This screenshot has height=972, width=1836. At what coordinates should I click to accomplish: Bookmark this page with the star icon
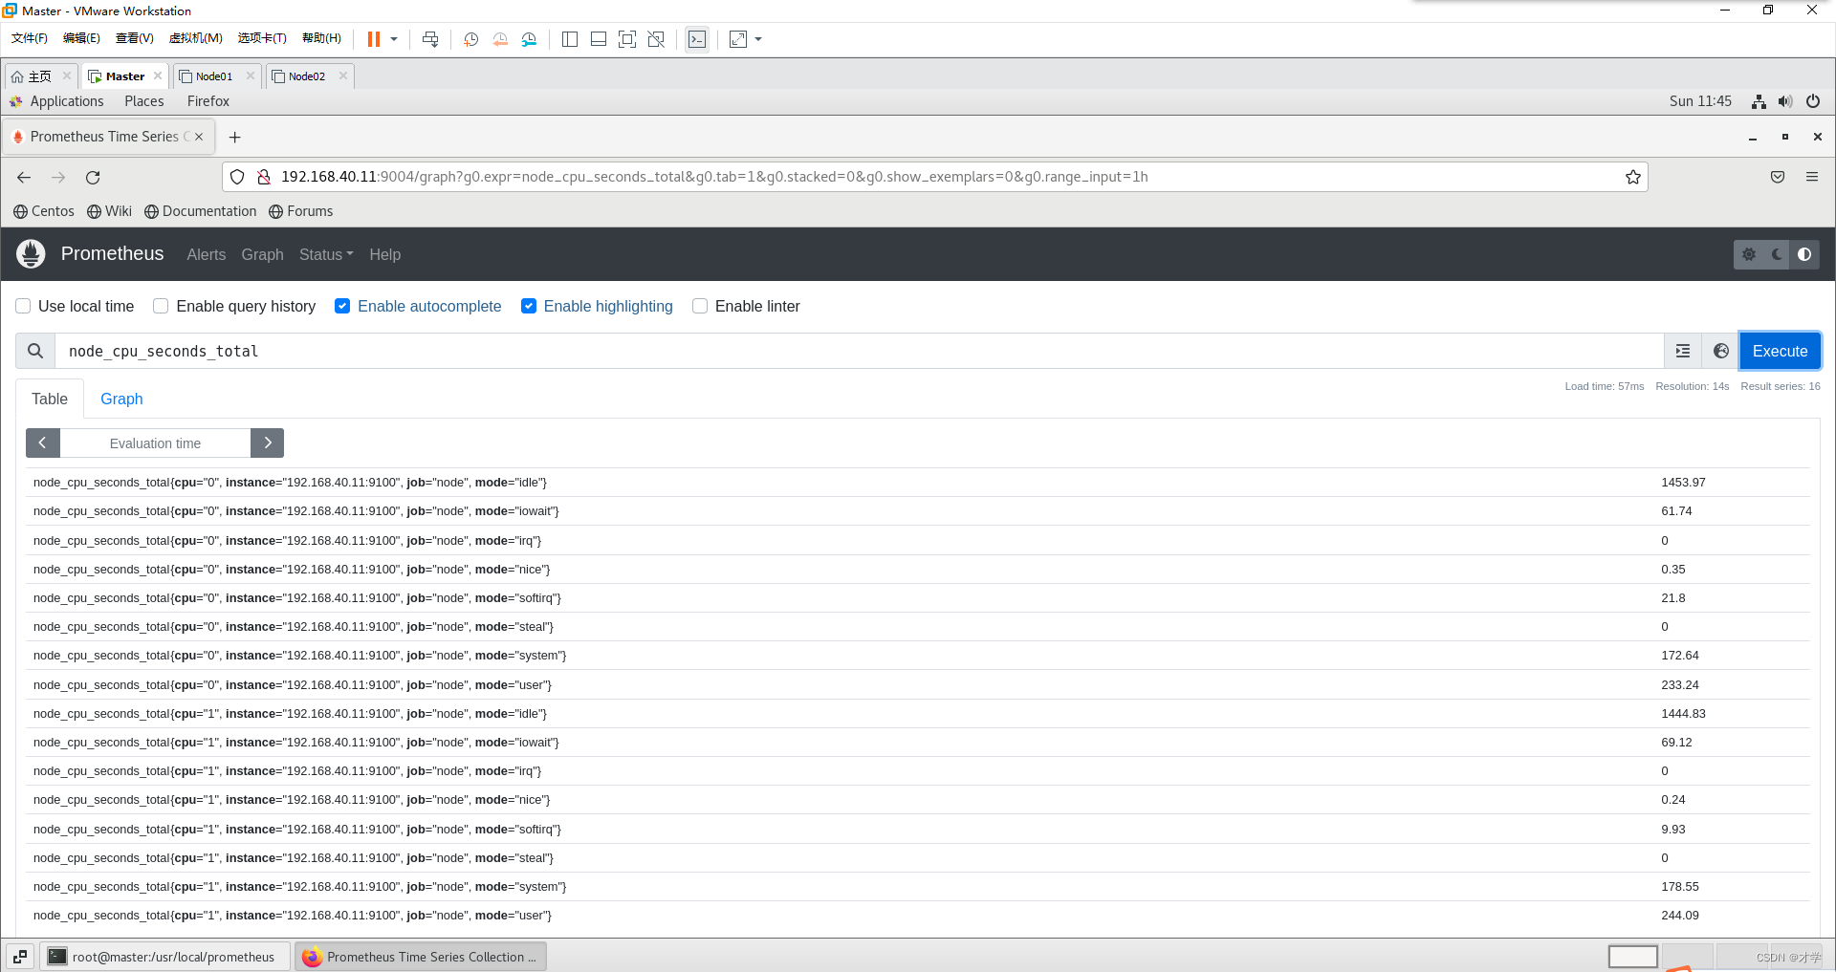tap(1633, 177)
